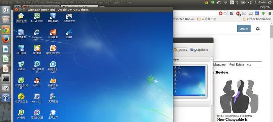Launch Word 2003 shortcut in the VM

click(x=37, y=98)
